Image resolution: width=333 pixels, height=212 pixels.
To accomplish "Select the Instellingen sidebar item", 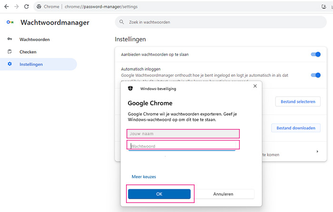I will coord(39,64).
